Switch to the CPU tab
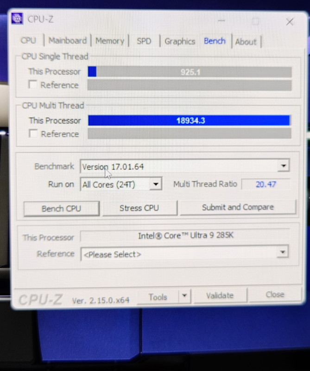This screenshot has width=310, height=371. tap(28, 40)
